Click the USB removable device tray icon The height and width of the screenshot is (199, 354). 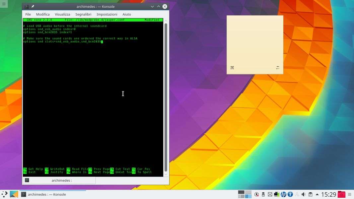pyautogui.click(x=263, y=194)
